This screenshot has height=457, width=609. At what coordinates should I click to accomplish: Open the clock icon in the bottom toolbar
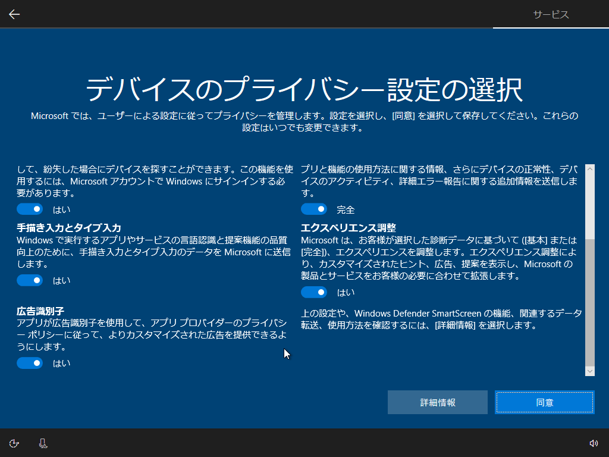coord(14,443)
